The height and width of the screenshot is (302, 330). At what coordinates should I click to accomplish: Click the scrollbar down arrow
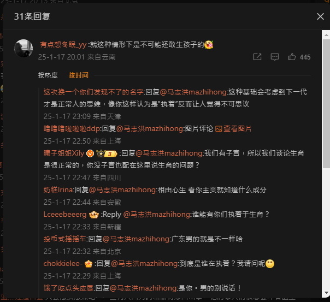pos(326,293)
